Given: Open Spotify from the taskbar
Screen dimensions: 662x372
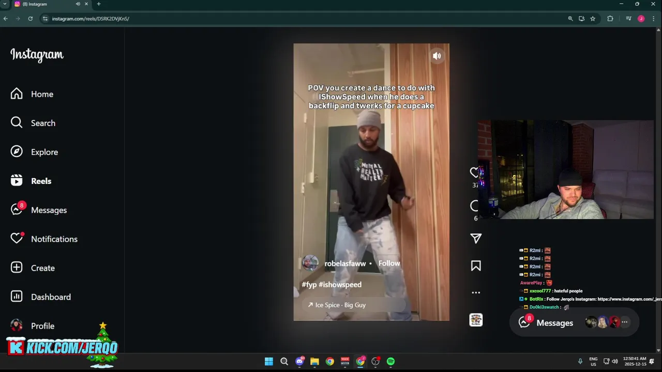Looking at the screenshot, I should click(391, 362).
